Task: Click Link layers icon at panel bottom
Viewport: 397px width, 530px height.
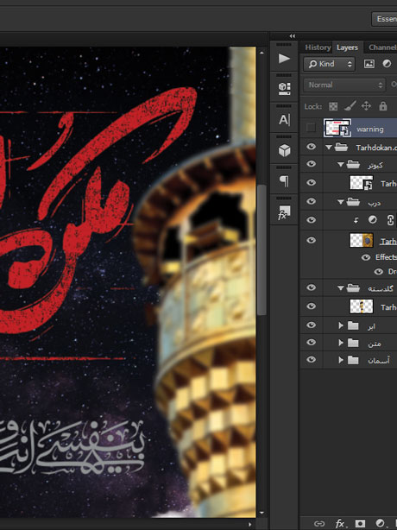Action: [x=319, y=524]
